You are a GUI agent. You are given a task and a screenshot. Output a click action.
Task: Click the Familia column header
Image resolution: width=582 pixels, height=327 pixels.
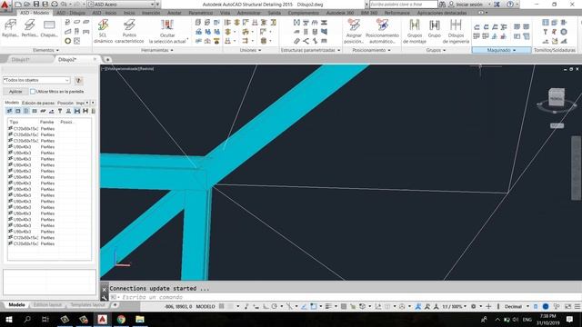coord(46,122)
